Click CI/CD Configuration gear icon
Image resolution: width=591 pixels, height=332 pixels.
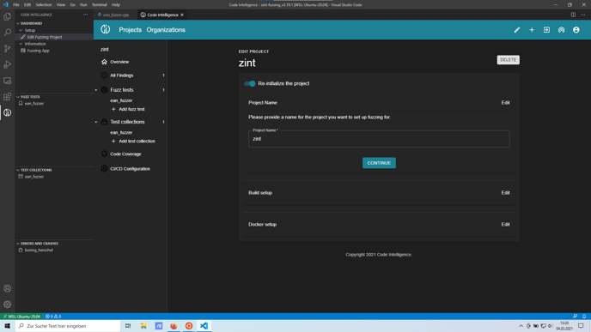pyautogui.click(x=105, y=169)
